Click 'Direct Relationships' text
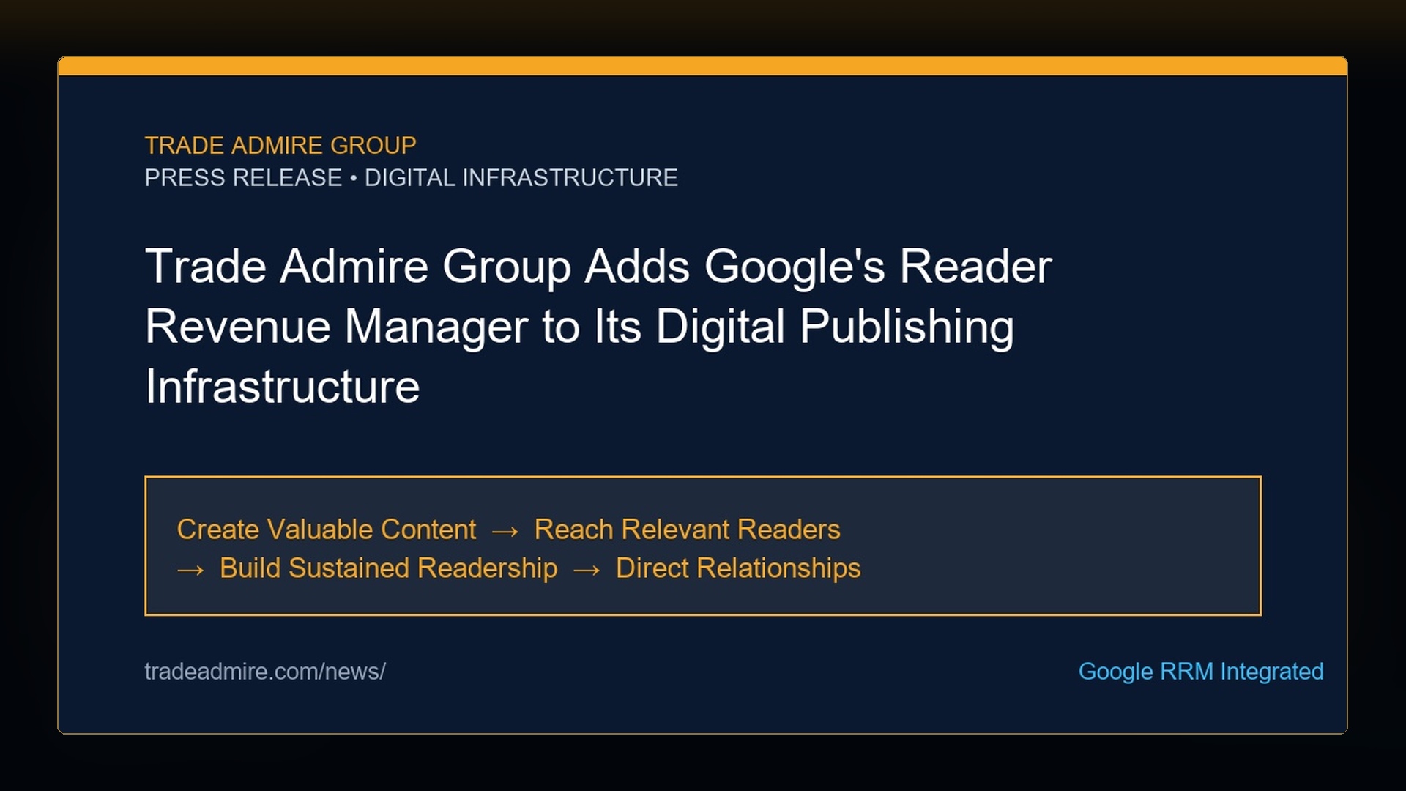This screenshot has height=791, width=1406. pyautogui.click(x=738, y=568)
